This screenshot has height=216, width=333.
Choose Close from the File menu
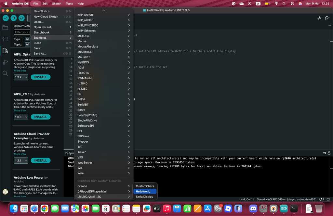pos(52,43)
